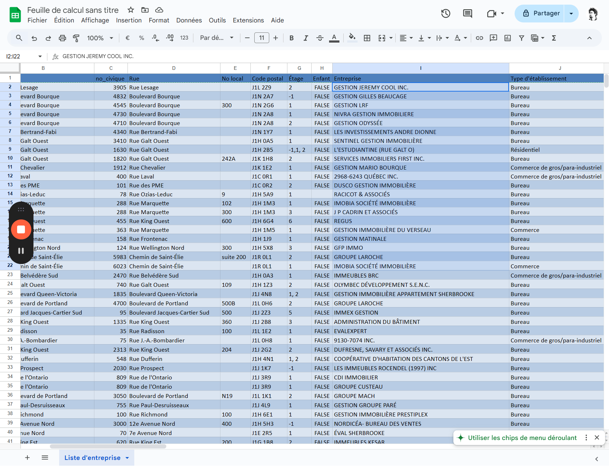The width and height of the screenshot is (609, 466).
Task: Expand the merge cells options arrow
Action: click(x=391, y=38)
